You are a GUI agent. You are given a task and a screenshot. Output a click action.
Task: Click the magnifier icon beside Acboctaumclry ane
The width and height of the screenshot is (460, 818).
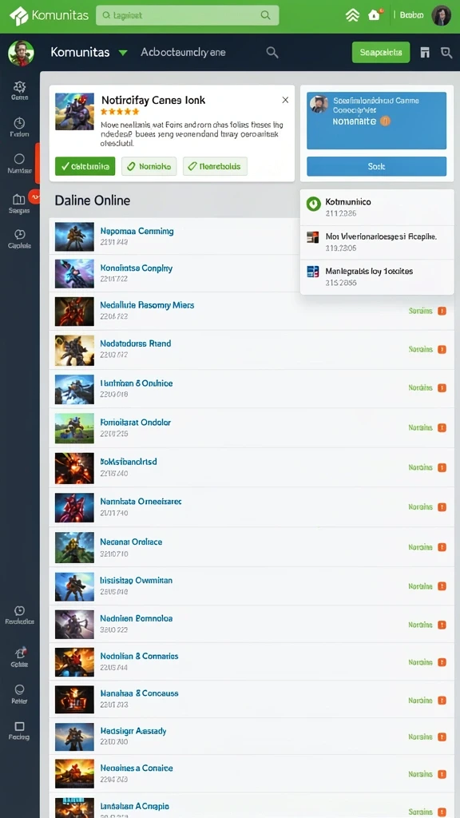[272, 52]
